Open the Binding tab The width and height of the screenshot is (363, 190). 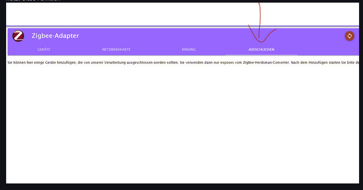[x=189, y=49]
